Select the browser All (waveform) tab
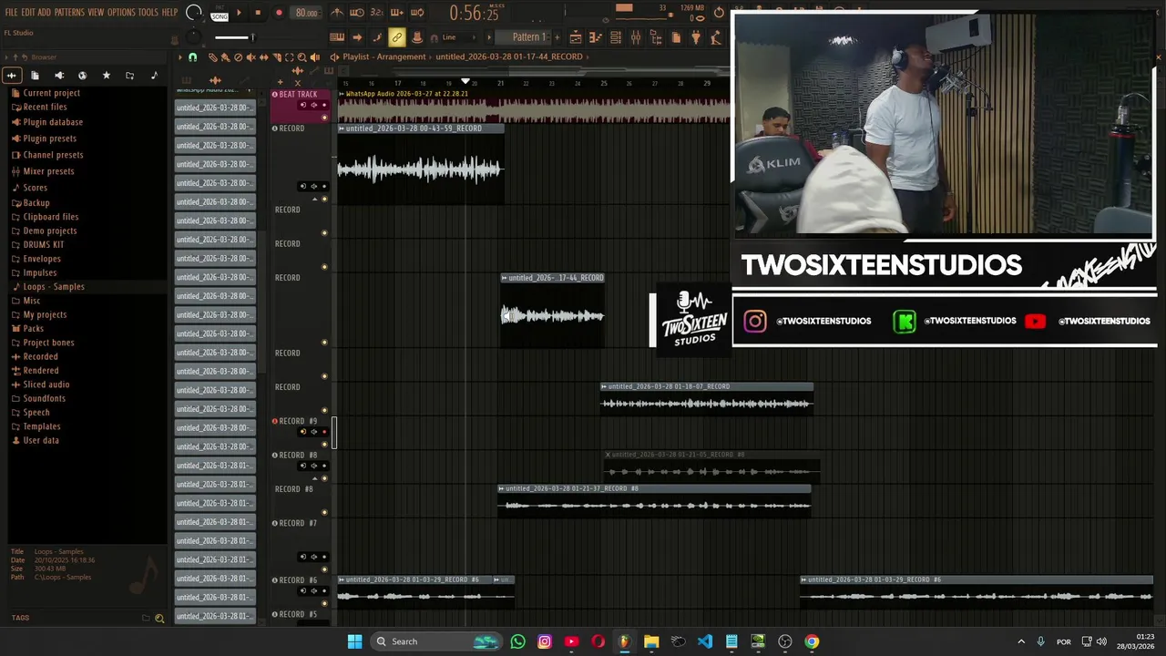Image resolution: width=1166 pixels, height=656 pixels. 11,76
